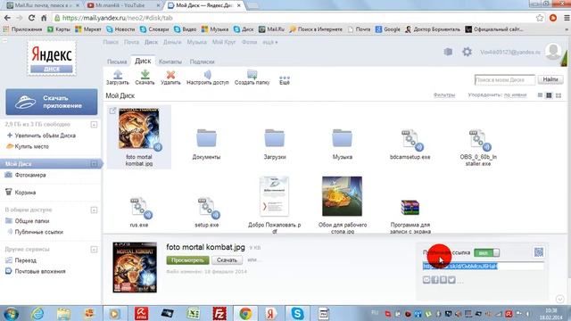Viewport: 571px width, 321px height.
Task: Share link on VKontakte icon
Action: point(443,279)
